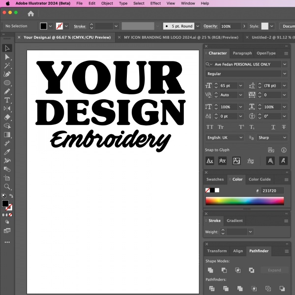Toggle x-height snap to glyph
This screenshot has height=295, width=295.
[222, 161]
